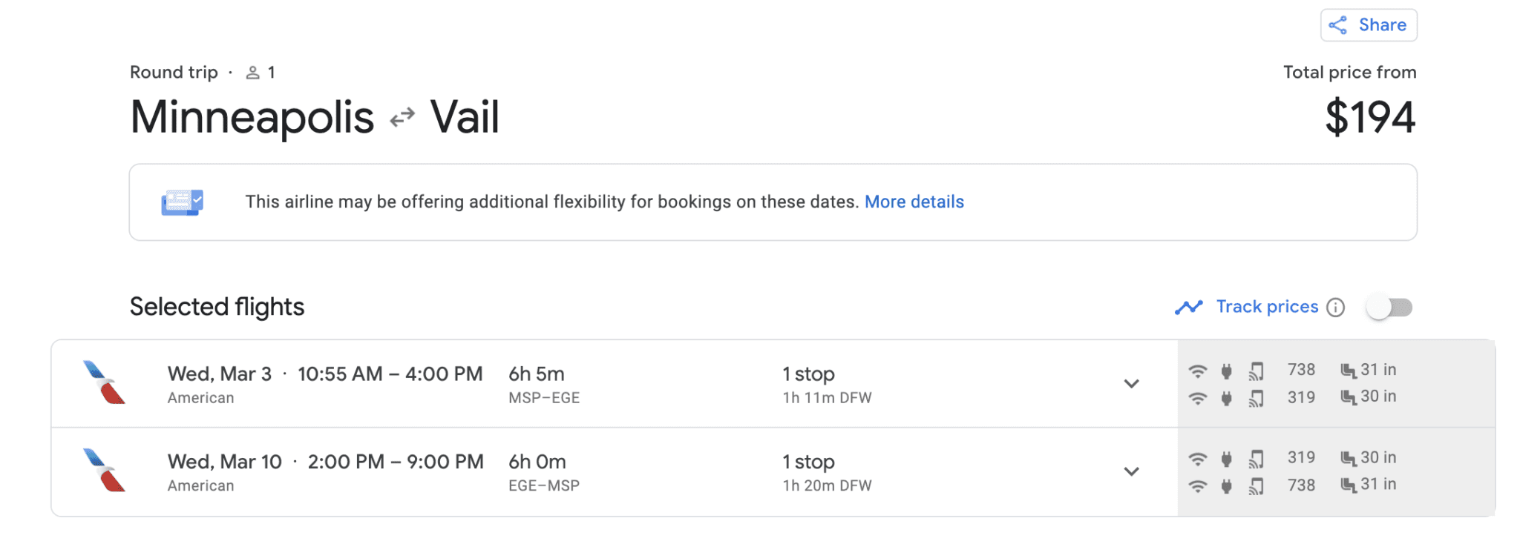Click the streaming media icon on the Mar 3 flight
1520x541 pixels.
coord(1258,370)
